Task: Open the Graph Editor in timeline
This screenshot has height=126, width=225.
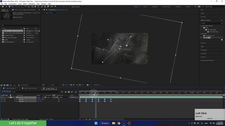Action: [x=76, y=92]
